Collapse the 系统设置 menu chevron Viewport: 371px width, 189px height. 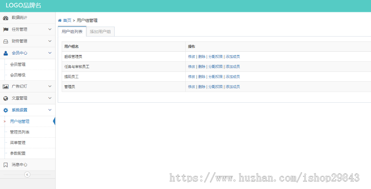point(50,110)
